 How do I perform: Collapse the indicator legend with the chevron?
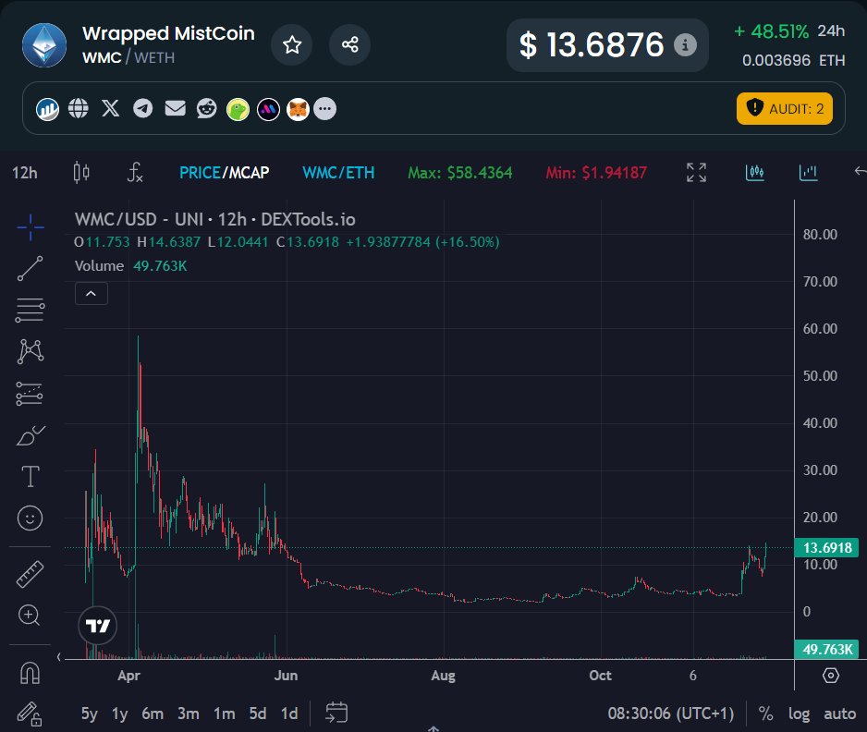[x=92, y=294]
